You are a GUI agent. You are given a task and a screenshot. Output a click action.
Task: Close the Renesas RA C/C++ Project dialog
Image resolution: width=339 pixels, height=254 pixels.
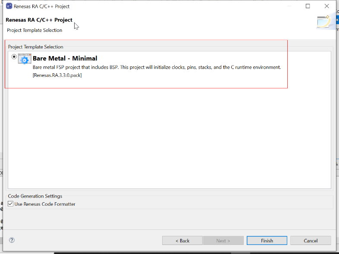pyautogui.click(x=327, y=6)
